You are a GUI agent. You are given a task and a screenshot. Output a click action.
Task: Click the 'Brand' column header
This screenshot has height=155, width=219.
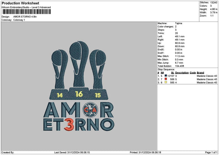(200, 73)
